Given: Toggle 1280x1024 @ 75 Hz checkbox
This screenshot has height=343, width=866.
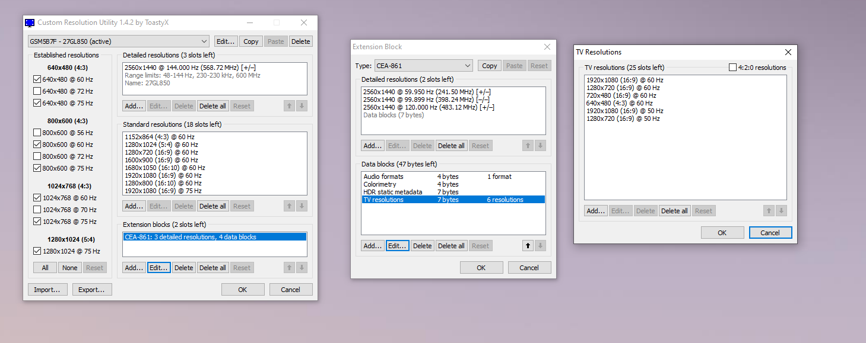Looking at the screenshot, I should click(x=37, y=251).
